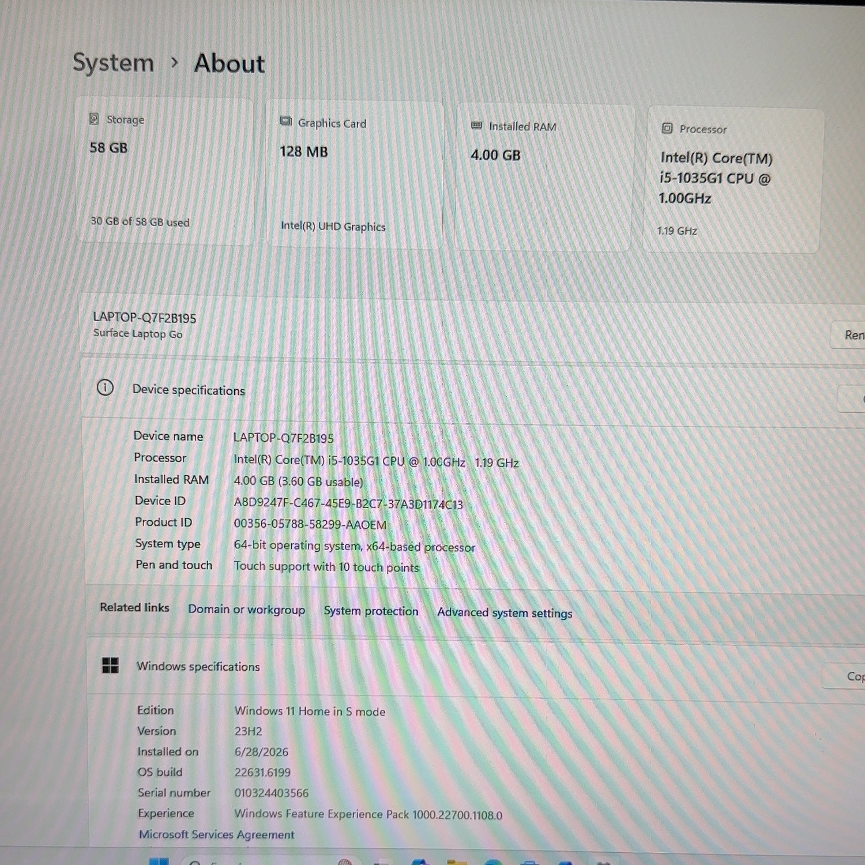865x865 pixels.
Task: Select the '1.19 GHz' text in the Processor card
Action: [677, 231]
